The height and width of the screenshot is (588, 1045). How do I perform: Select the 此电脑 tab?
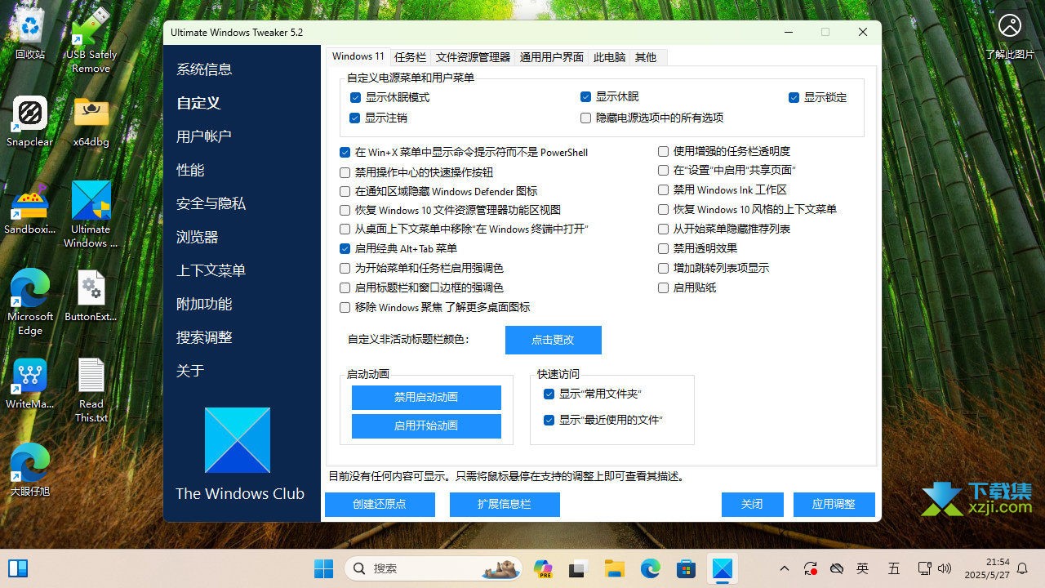[x=609, y=57]
